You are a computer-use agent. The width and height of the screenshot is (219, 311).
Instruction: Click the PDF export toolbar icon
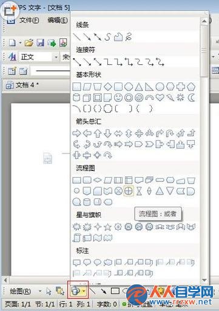tap(63, 43)
